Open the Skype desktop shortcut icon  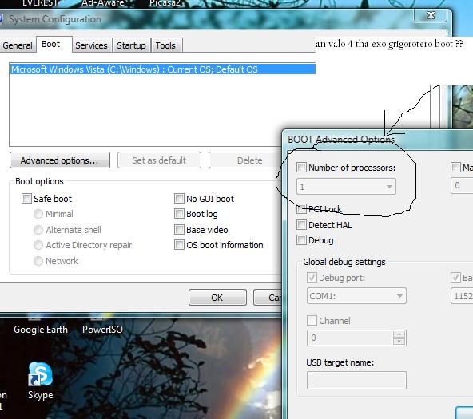[x=40, y=374]
